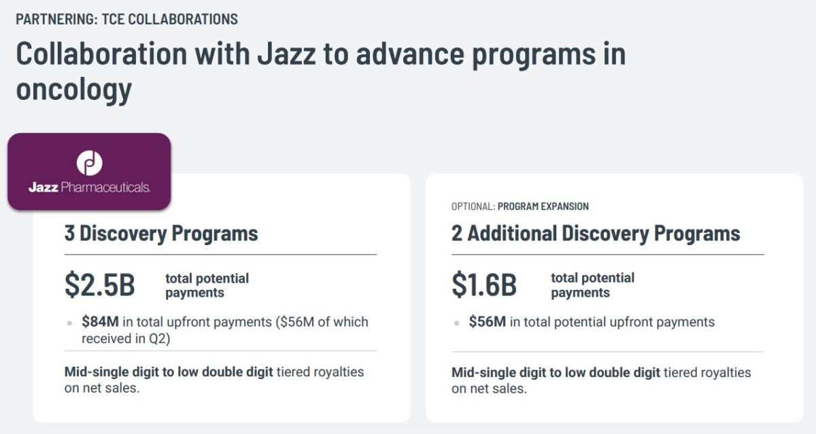This screenshot has width=816, height=434.
Task: Select the 3 Discovery Programs heading
Action: [161, 234]
